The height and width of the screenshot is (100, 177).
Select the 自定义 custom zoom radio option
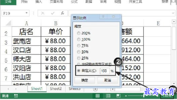[79, 71]
